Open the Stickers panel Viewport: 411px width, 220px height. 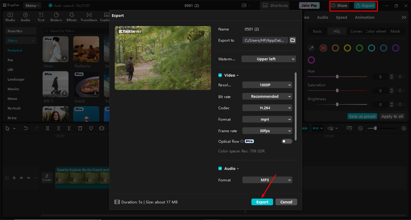coord(56,17)
